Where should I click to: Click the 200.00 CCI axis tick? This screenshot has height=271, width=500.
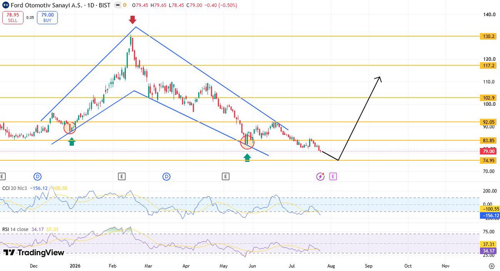tap(489, 191)
